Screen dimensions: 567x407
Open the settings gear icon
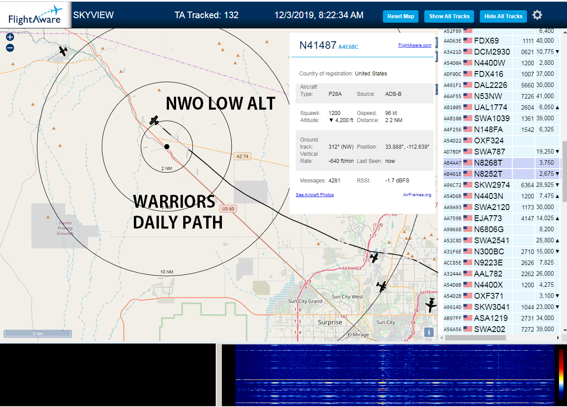[x=537, y=15]
